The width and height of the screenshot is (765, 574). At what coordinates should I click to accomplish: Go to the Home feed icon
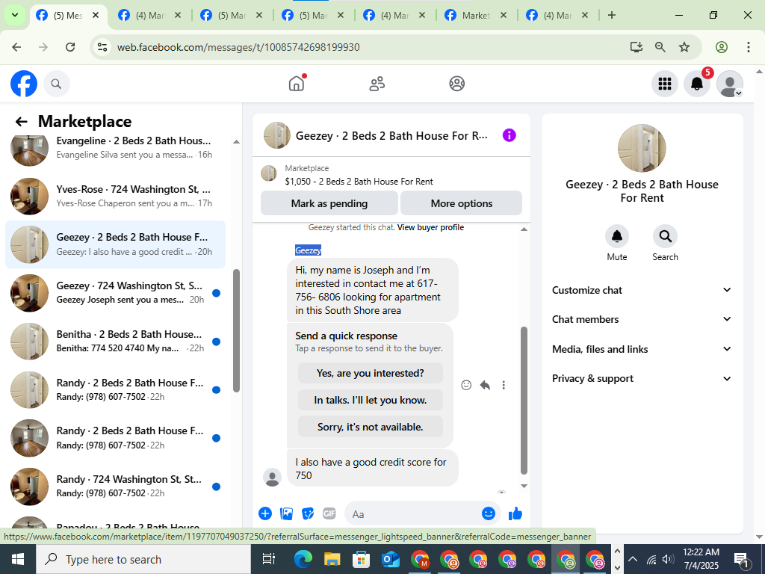click(x=296, y=84)
